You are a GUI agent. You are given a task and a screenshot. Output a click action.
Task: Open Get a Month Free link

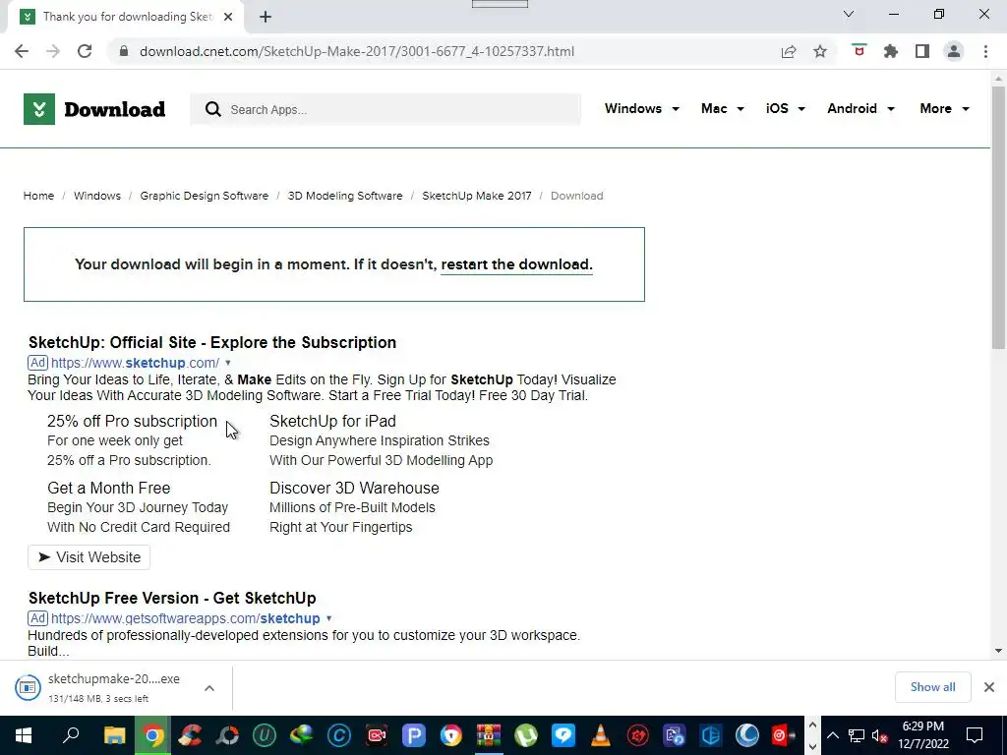pos(108,488)
